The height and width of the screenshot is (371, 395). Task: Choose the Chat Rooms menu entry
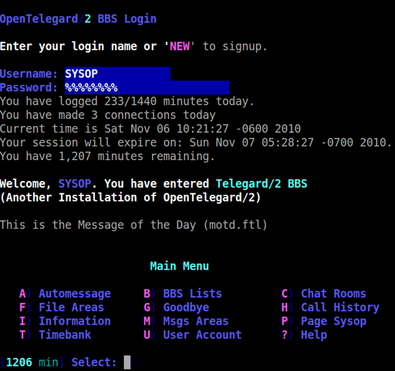click(323, 294)
